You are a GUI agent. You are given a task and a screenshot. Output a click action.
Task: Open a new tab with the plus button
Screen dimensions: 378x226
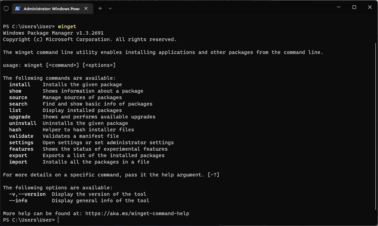pos(100,8)
